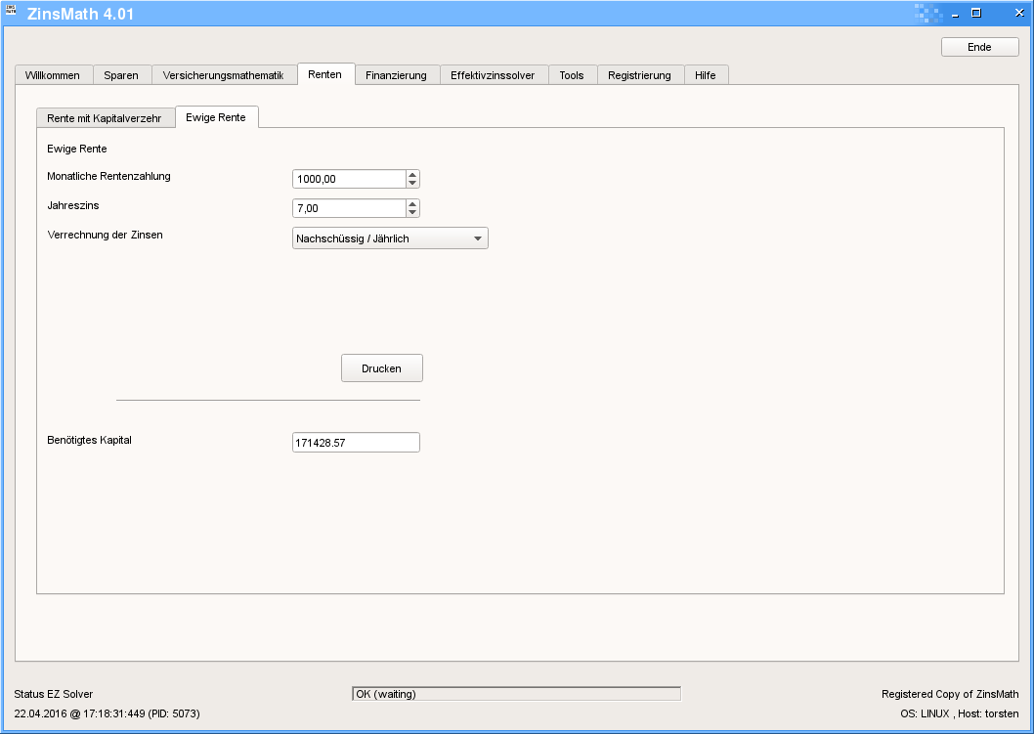Switch to the Willkommen tab

pos(53,75)
